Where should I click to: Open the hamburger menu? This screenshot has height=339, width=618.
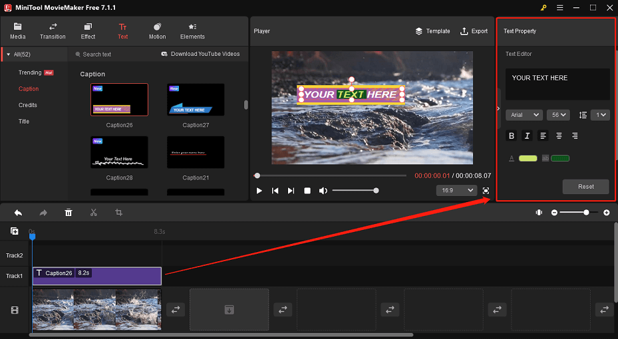[x=559, y=7]
